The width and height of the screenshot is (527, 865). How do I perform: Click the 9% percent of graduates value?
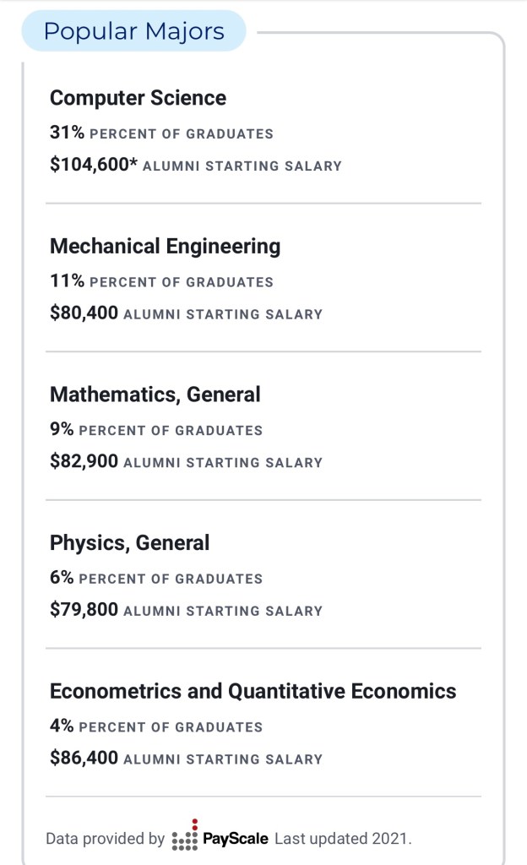coord(62,430)
